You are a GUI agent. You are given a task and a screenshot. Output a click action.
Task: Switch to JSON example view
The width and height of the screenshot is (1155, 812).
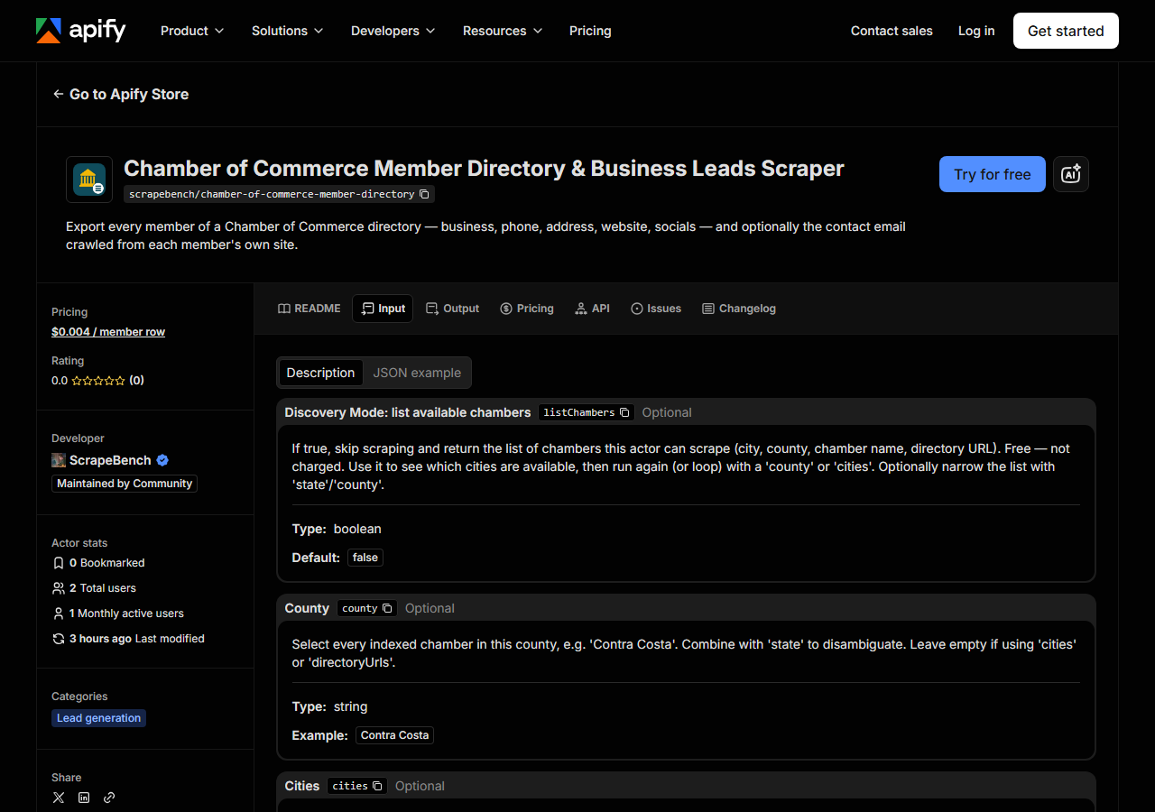coord(417,373)
